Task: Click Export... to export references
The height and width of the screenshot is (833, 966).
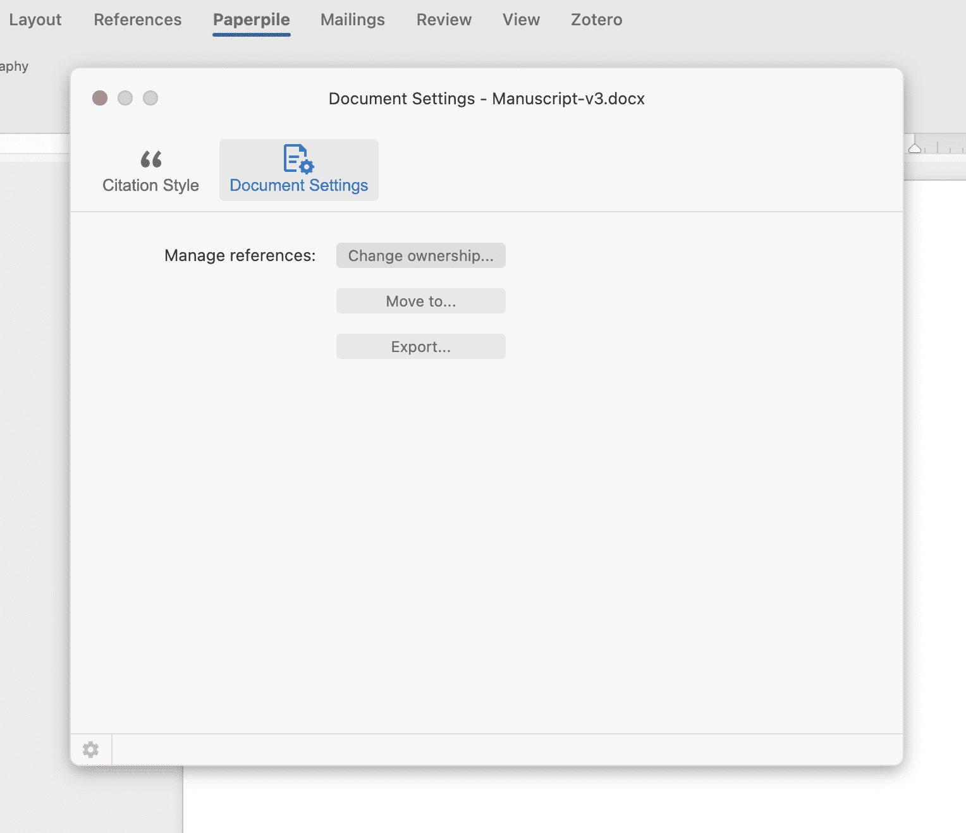Action: [420, 346]
